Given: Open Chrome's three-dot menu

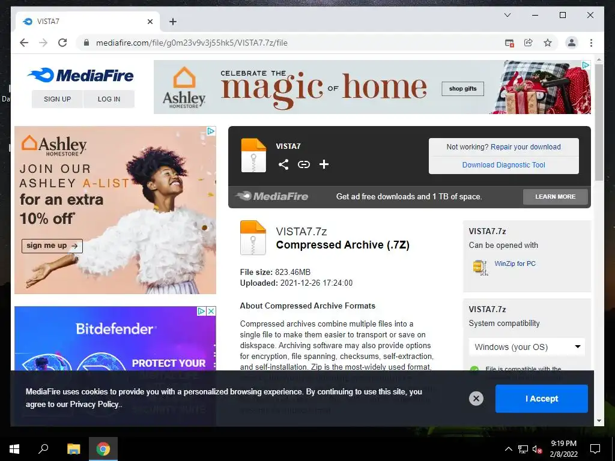Looking at the screenshot, I should (591, 43).
